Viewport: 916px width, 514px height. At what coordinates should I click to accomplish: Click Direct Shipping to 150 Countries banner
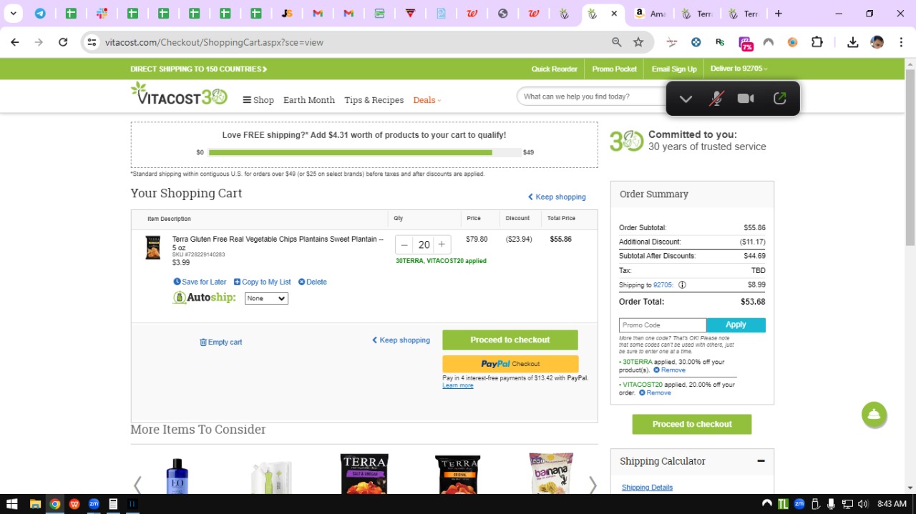[199, 69]
